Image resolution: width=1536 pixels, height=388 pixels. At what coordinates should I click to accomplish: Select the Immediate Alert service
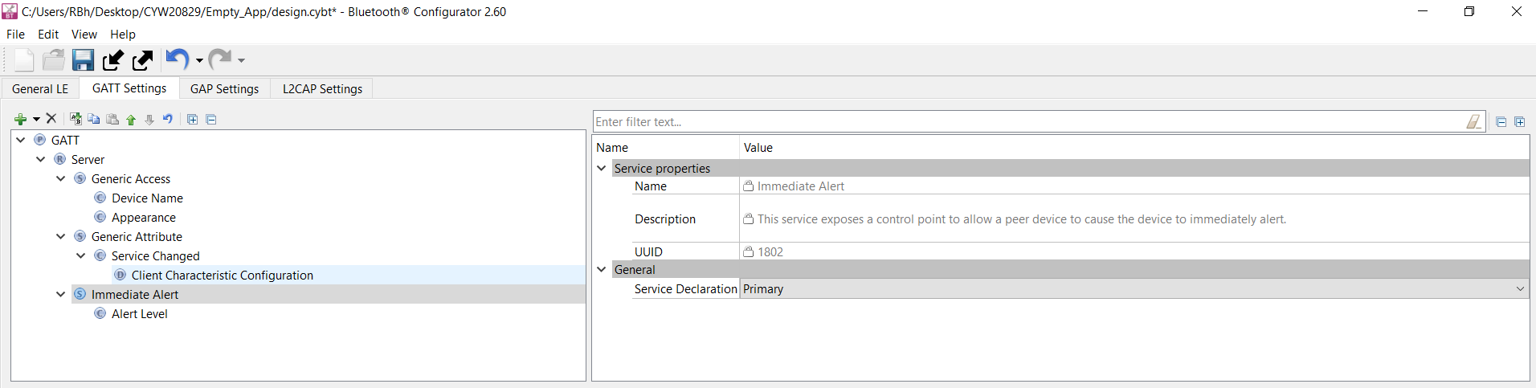[135, 295]
